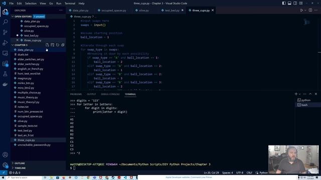Viewport: 321px width, 180px height.
Task: Change CRLF end of line sequence
Action: (249, 172)
